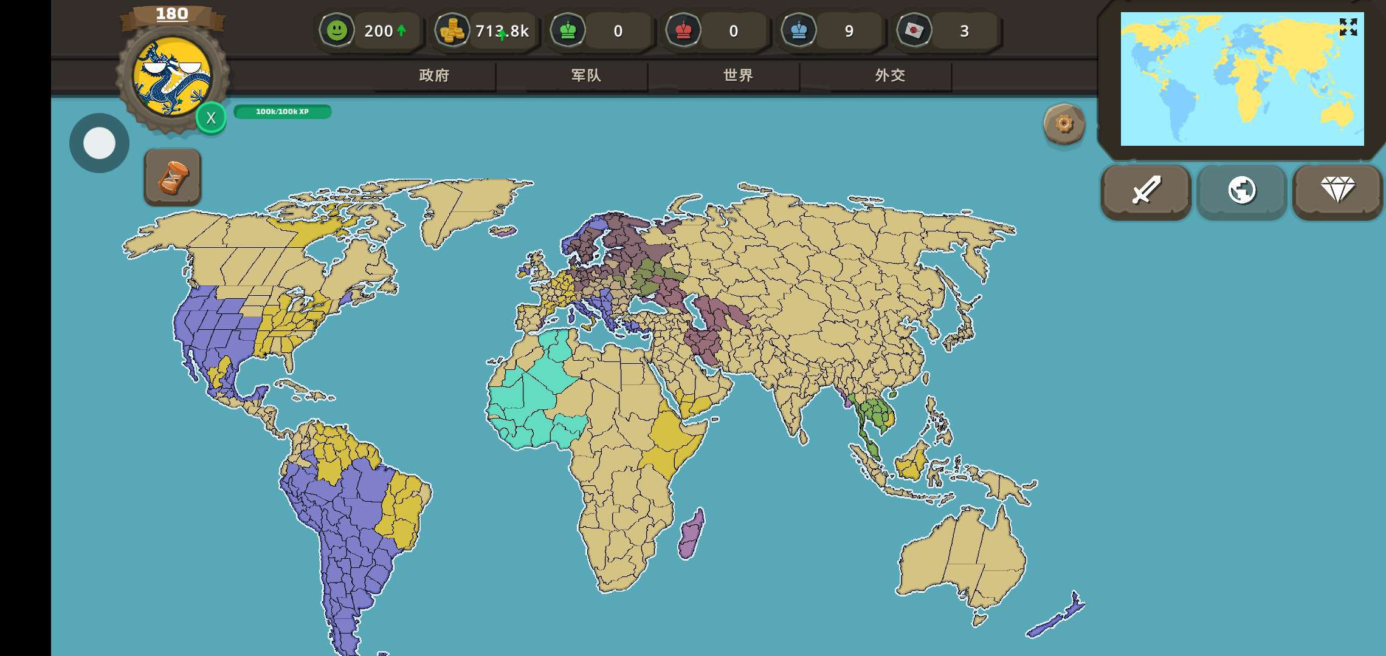Switch to the 世界 world tab
The width and height of the screenshot is (1386, 656).
738,75
